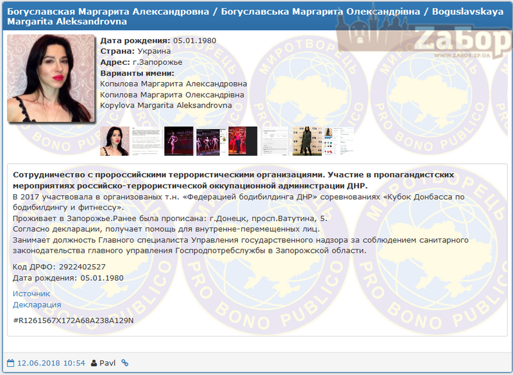
Task: Click the 12.06.2018 10:54 date link
Action: tap(51, 363)
